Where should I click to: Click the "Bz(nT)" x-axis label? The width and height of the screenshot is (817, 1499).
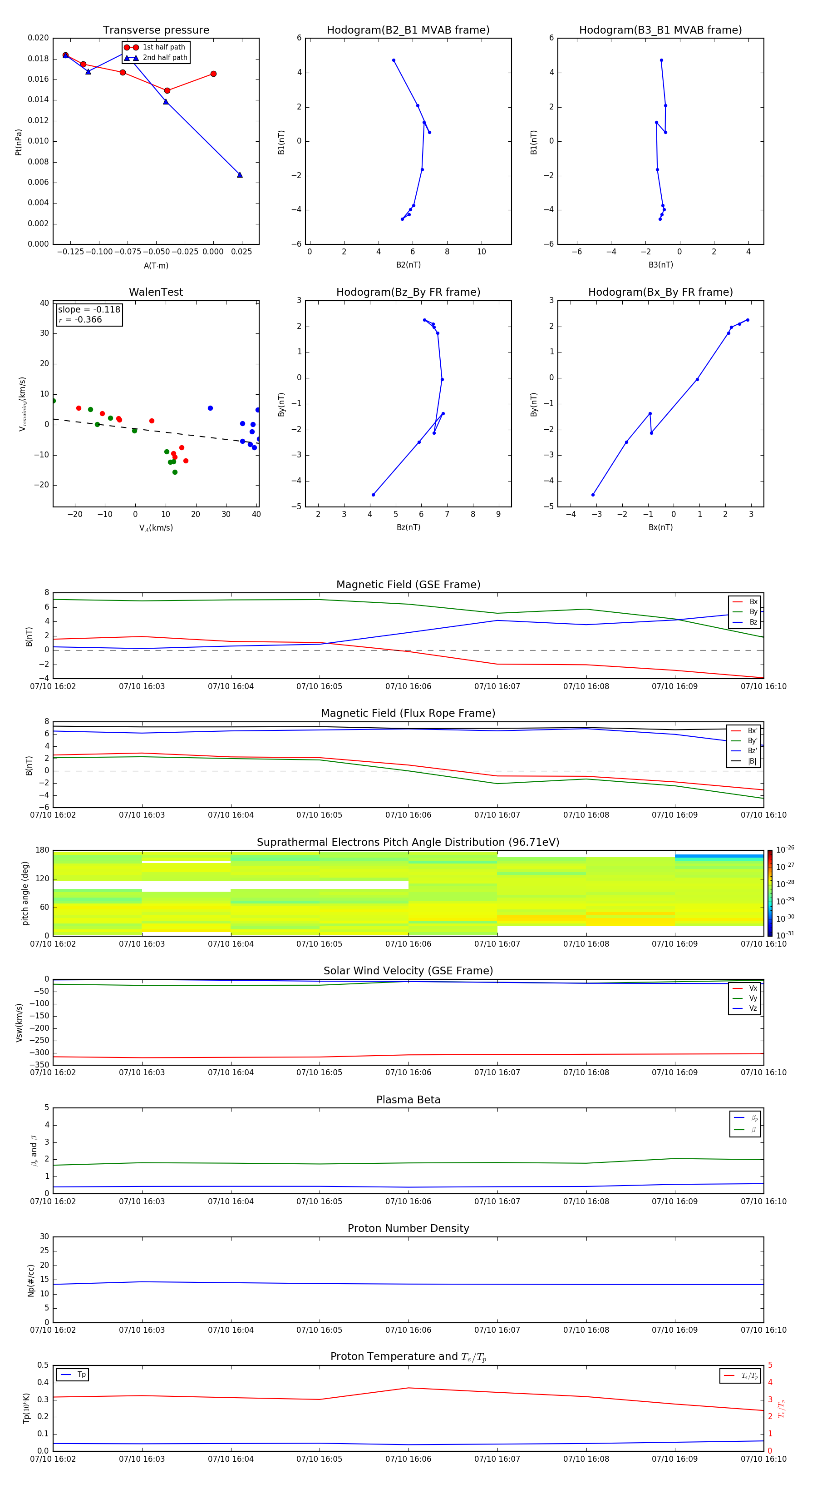tap(408, 527)
